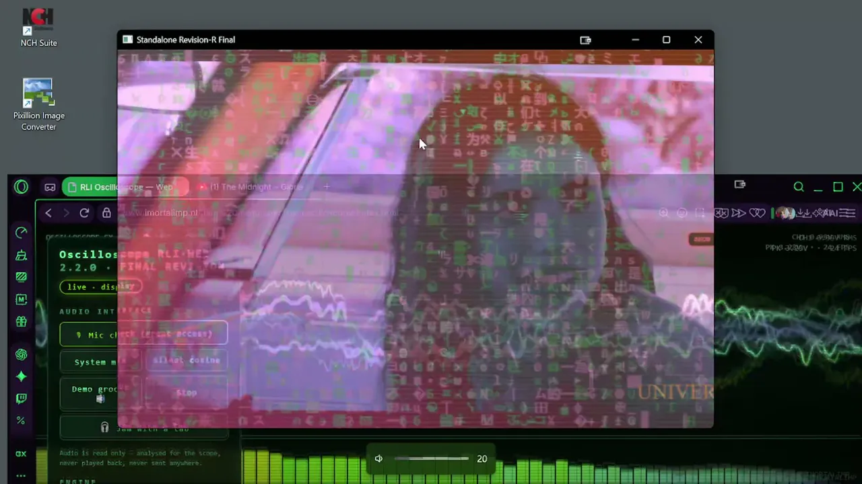Viewport: 862px width, 484px height.
Task: Click the striped square sidebar icon
Action: pos(21,277)
